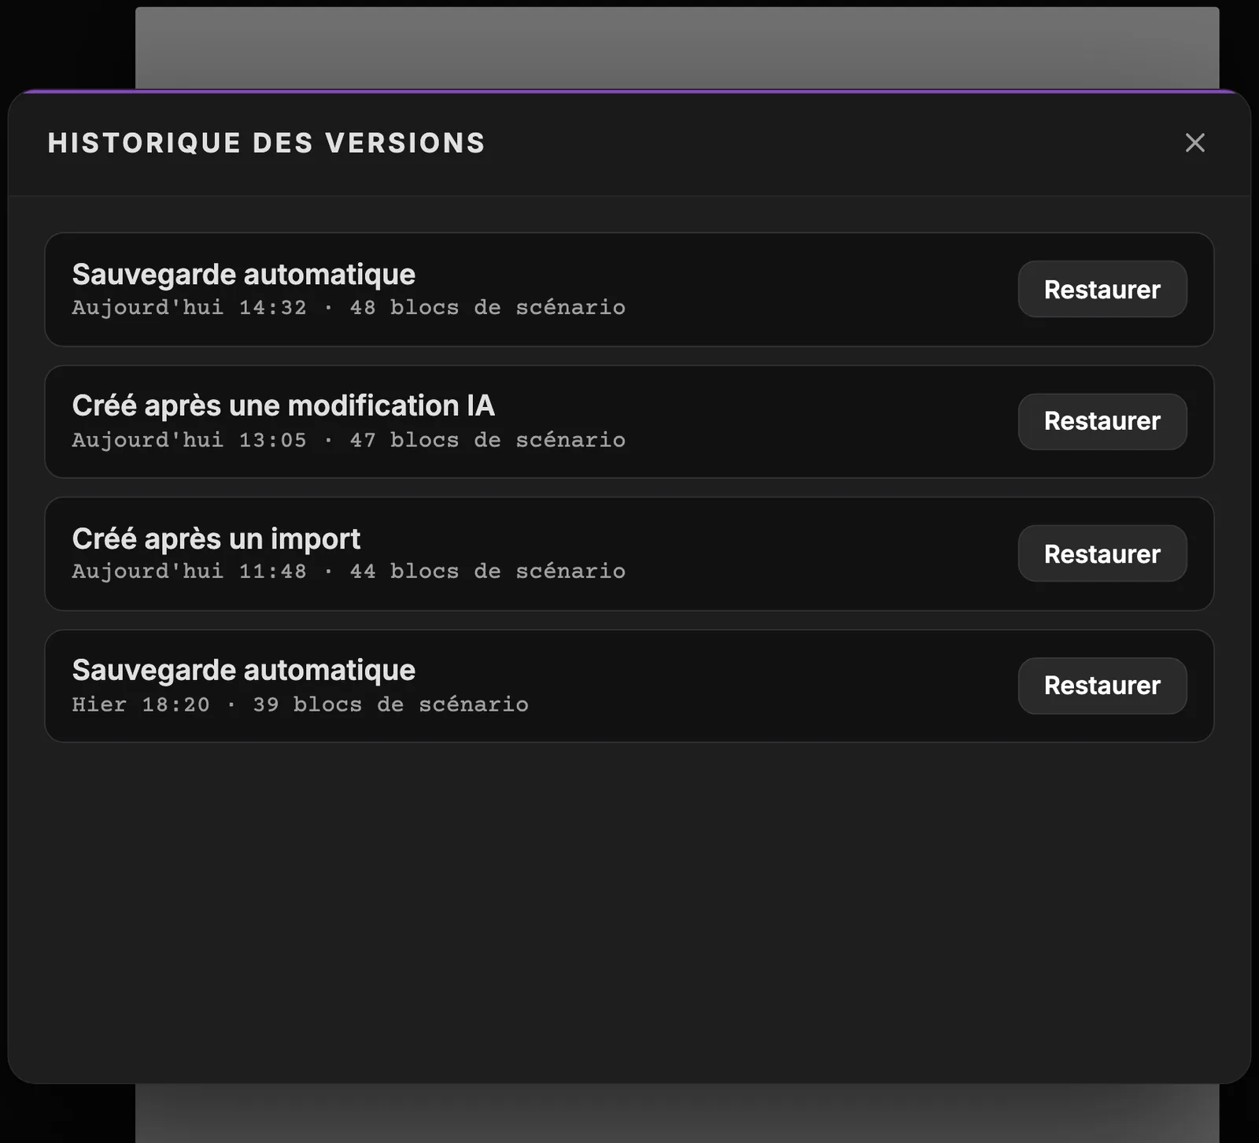
Task: Select the 'Créé après un import' title
Action: [216, 538]
